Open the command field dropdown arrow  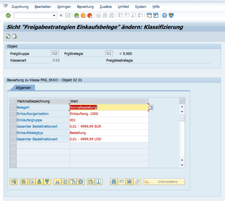click(x=54, y=16)
